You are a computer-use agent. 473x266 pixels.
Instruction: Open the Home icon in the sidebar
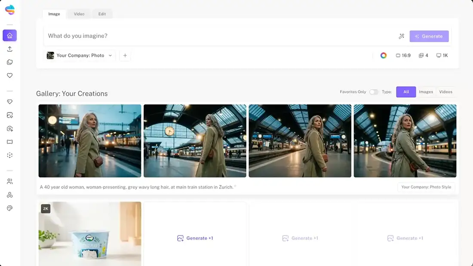click(x=9, y=35)
